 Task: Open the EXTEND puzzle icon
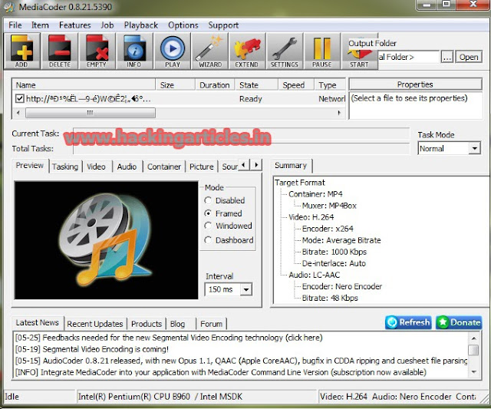click(x=247, y=51)
